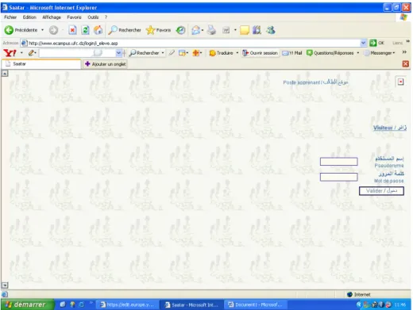Viewport: 413px width, 310px height.
Task: Click the Valider login button
Action: pyautogui.click(x=381, y=191)
